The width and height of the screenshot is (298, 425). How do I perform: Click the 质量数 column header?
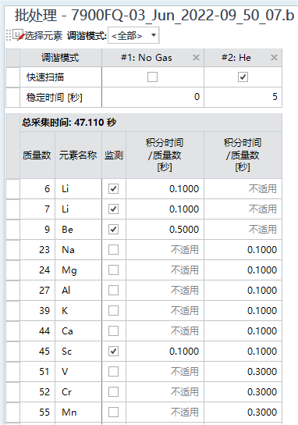point(37,155)
